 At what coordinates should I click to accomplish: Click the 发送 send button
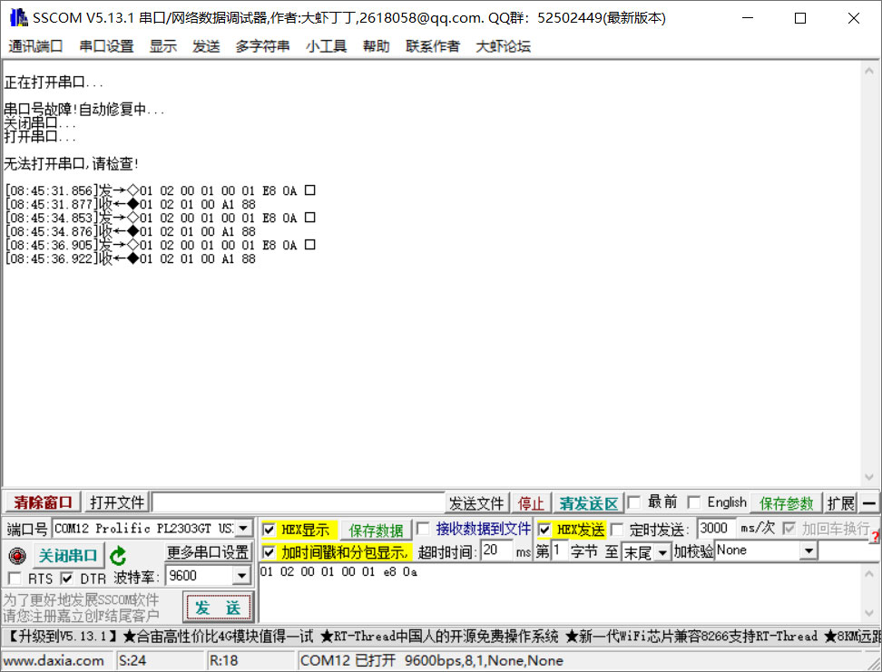pyautogui.click(x=218, y=608)
